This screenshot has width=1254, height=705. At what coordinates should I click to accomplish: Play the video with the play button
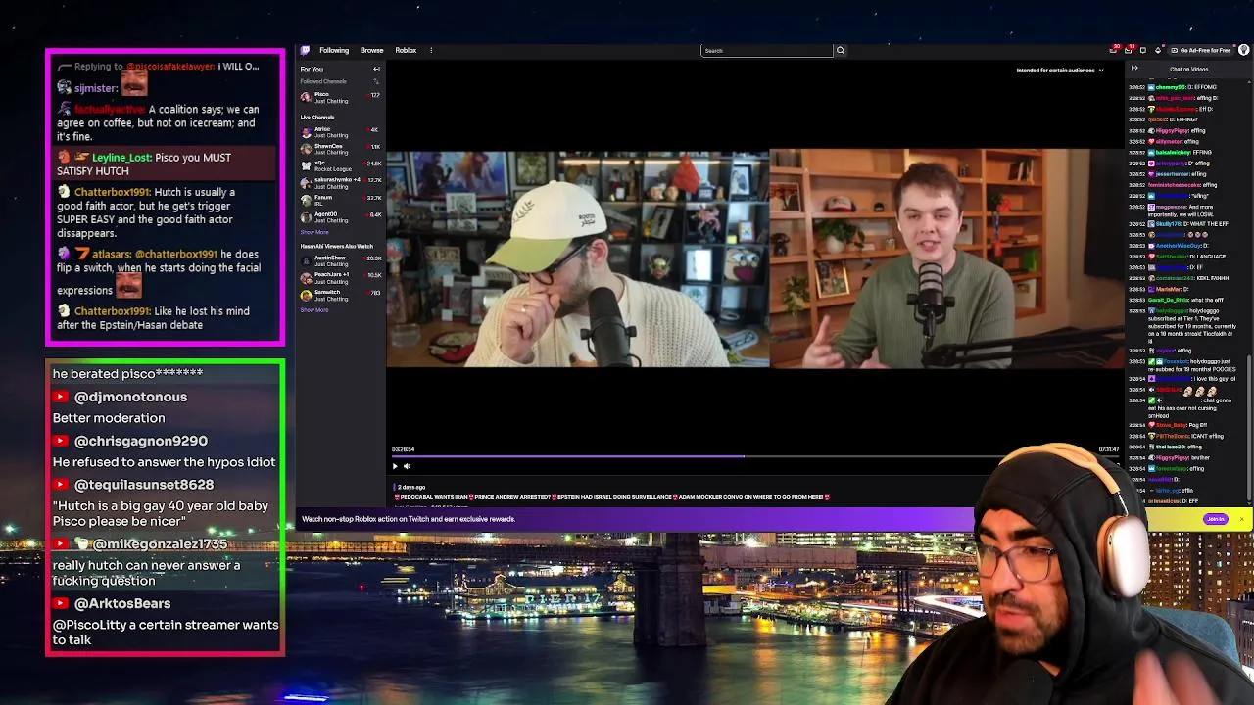pos(395,466)
